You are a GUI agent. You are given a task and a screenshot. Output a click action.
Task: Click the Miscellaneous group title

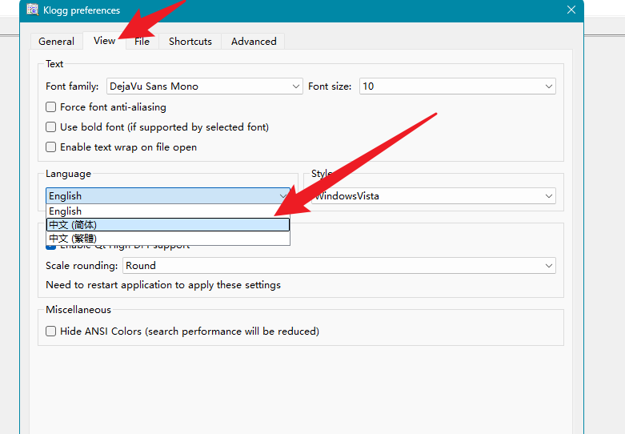click(78, 310)
